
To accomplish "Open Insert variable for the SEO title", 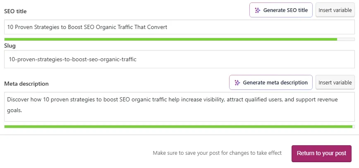I will pyautogui.click(x=335, y=10).
